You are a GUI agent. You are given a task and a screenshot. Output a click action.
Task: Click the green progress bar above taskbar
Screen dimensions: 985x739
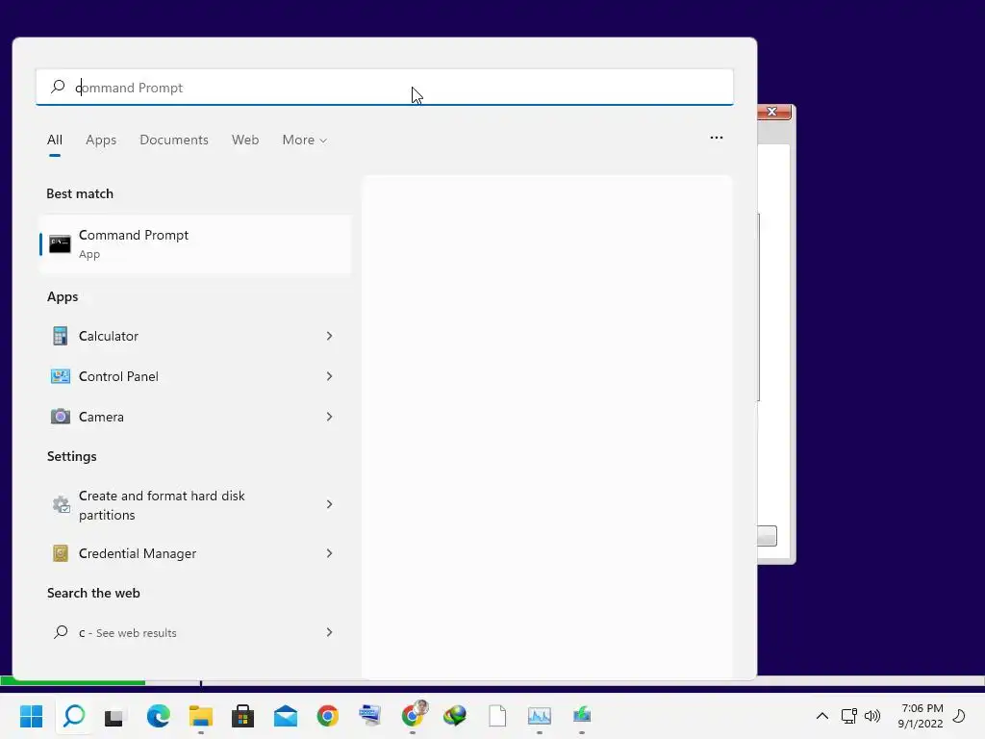73,681
